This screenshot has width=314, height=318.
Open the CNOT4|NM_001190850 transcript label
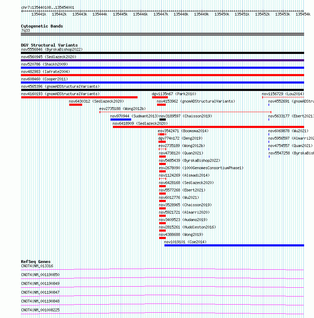(x=40, y=275)
